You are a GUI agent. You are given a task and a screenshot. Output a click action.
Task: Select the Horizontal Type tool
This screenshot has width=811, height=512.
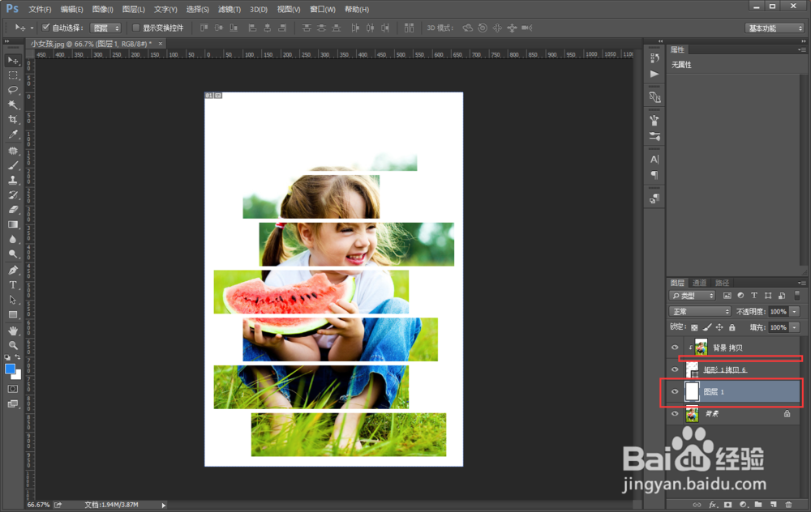[x=13, y=284]
